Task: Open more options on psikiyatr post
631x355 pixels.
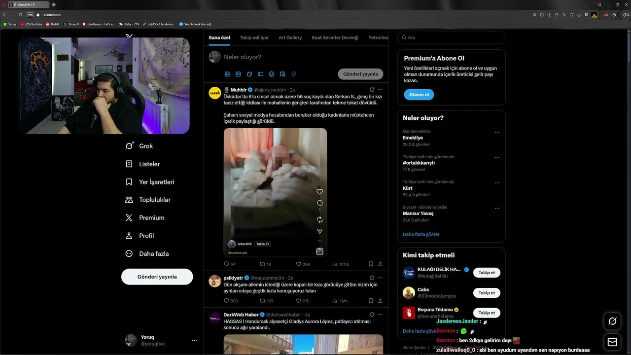Action: (x=380, y=278)
